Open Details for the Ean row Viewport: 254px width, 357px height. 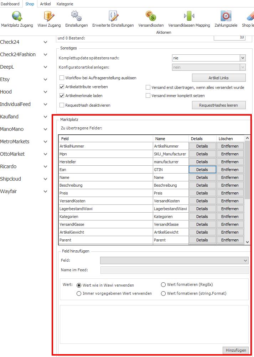tap(202, 170)
